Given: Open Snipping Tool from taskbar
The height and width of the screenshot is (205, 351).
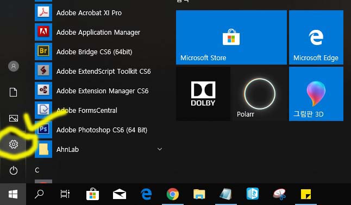Looking at the screenshot, I should [279, 194].
